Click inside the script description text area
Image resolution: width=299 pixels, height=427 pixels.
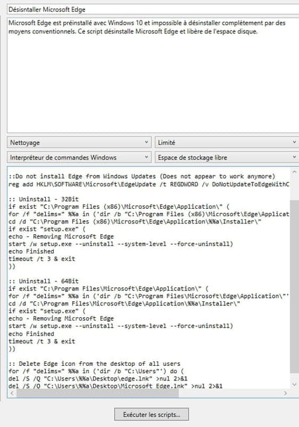(x=153, y=75)
